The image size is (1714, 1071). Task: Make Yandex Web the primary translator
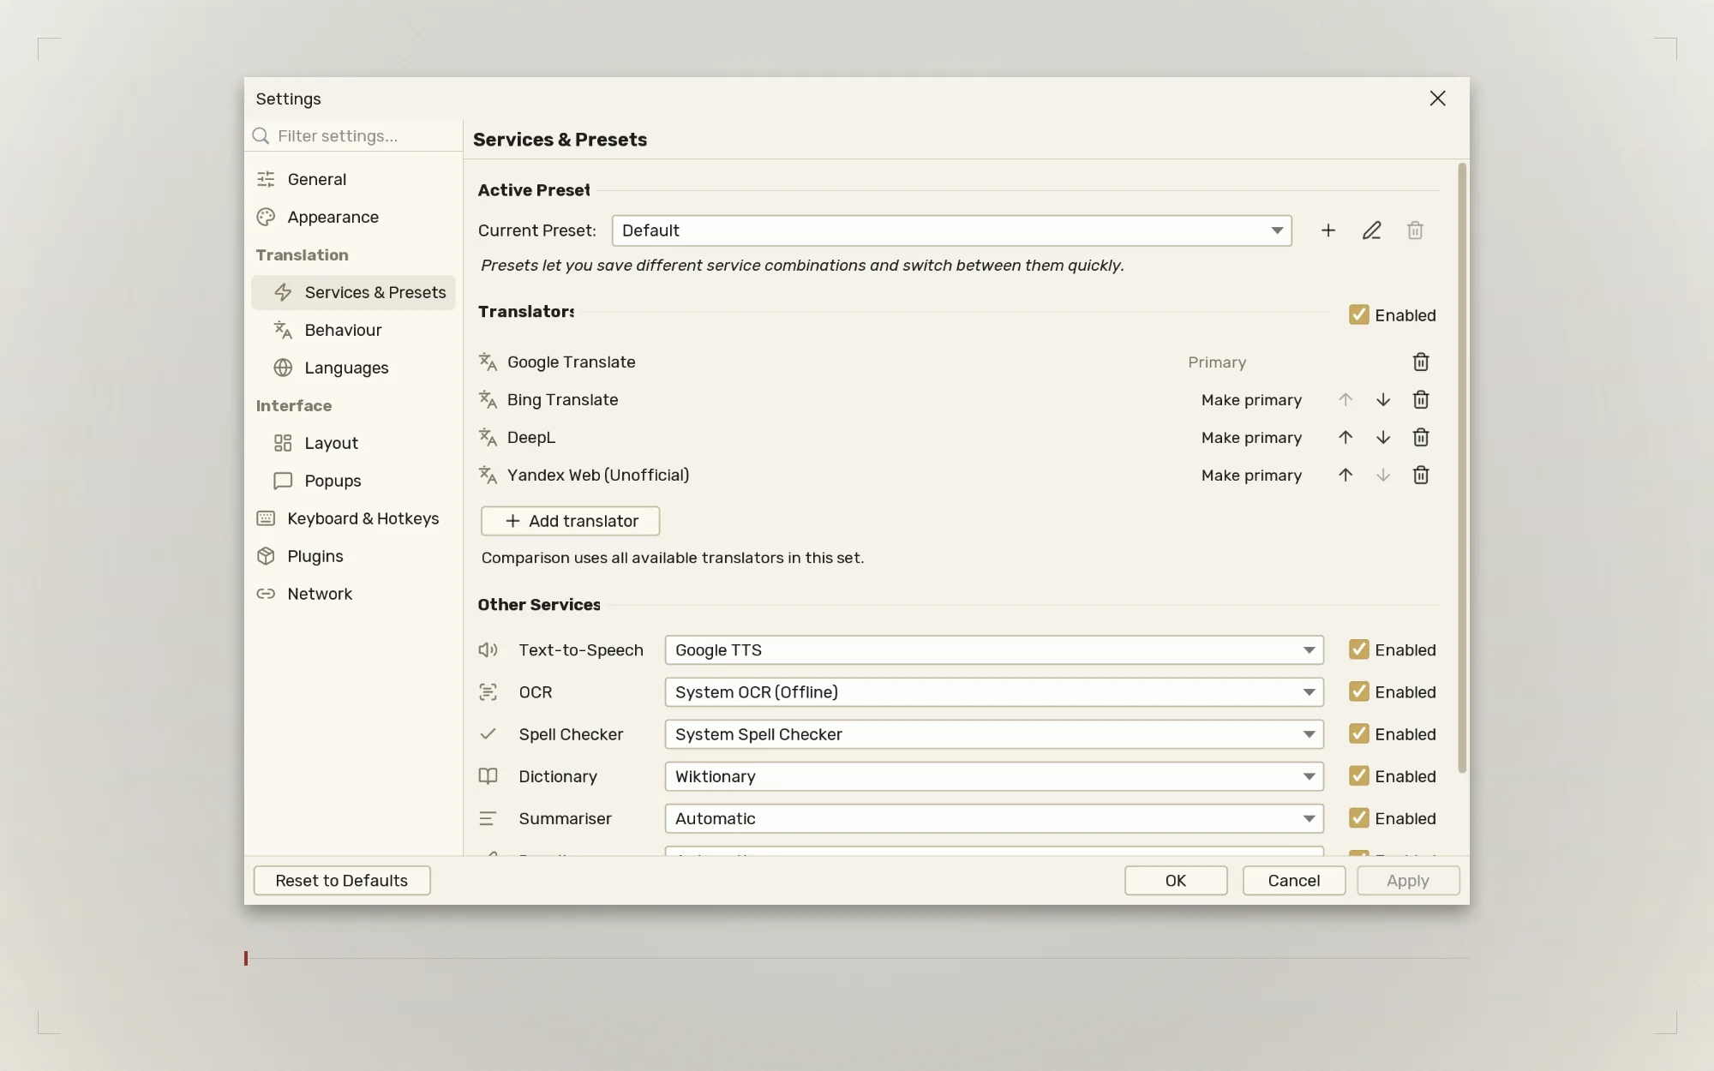tap(1251, 476)
